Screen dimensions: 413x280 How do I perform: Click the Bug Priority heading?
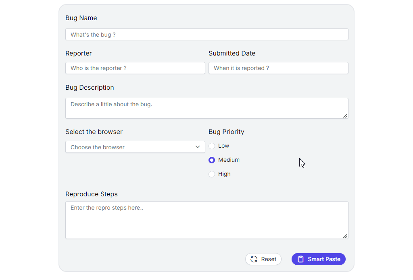click(226, 132)
